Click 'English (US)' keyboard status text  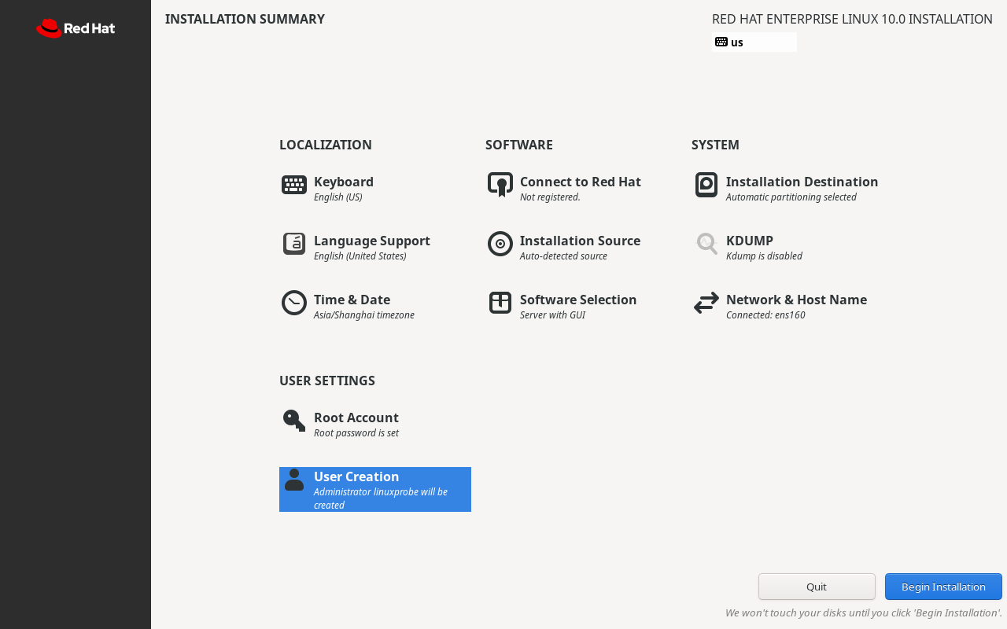(338, 197)
